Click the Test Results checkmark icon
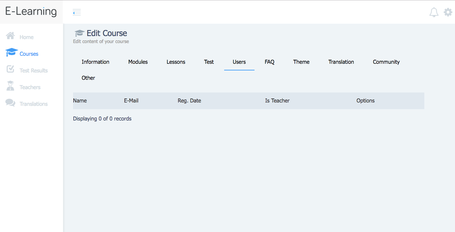The height and width of the screenshot is (232, 455). point(10,69)
